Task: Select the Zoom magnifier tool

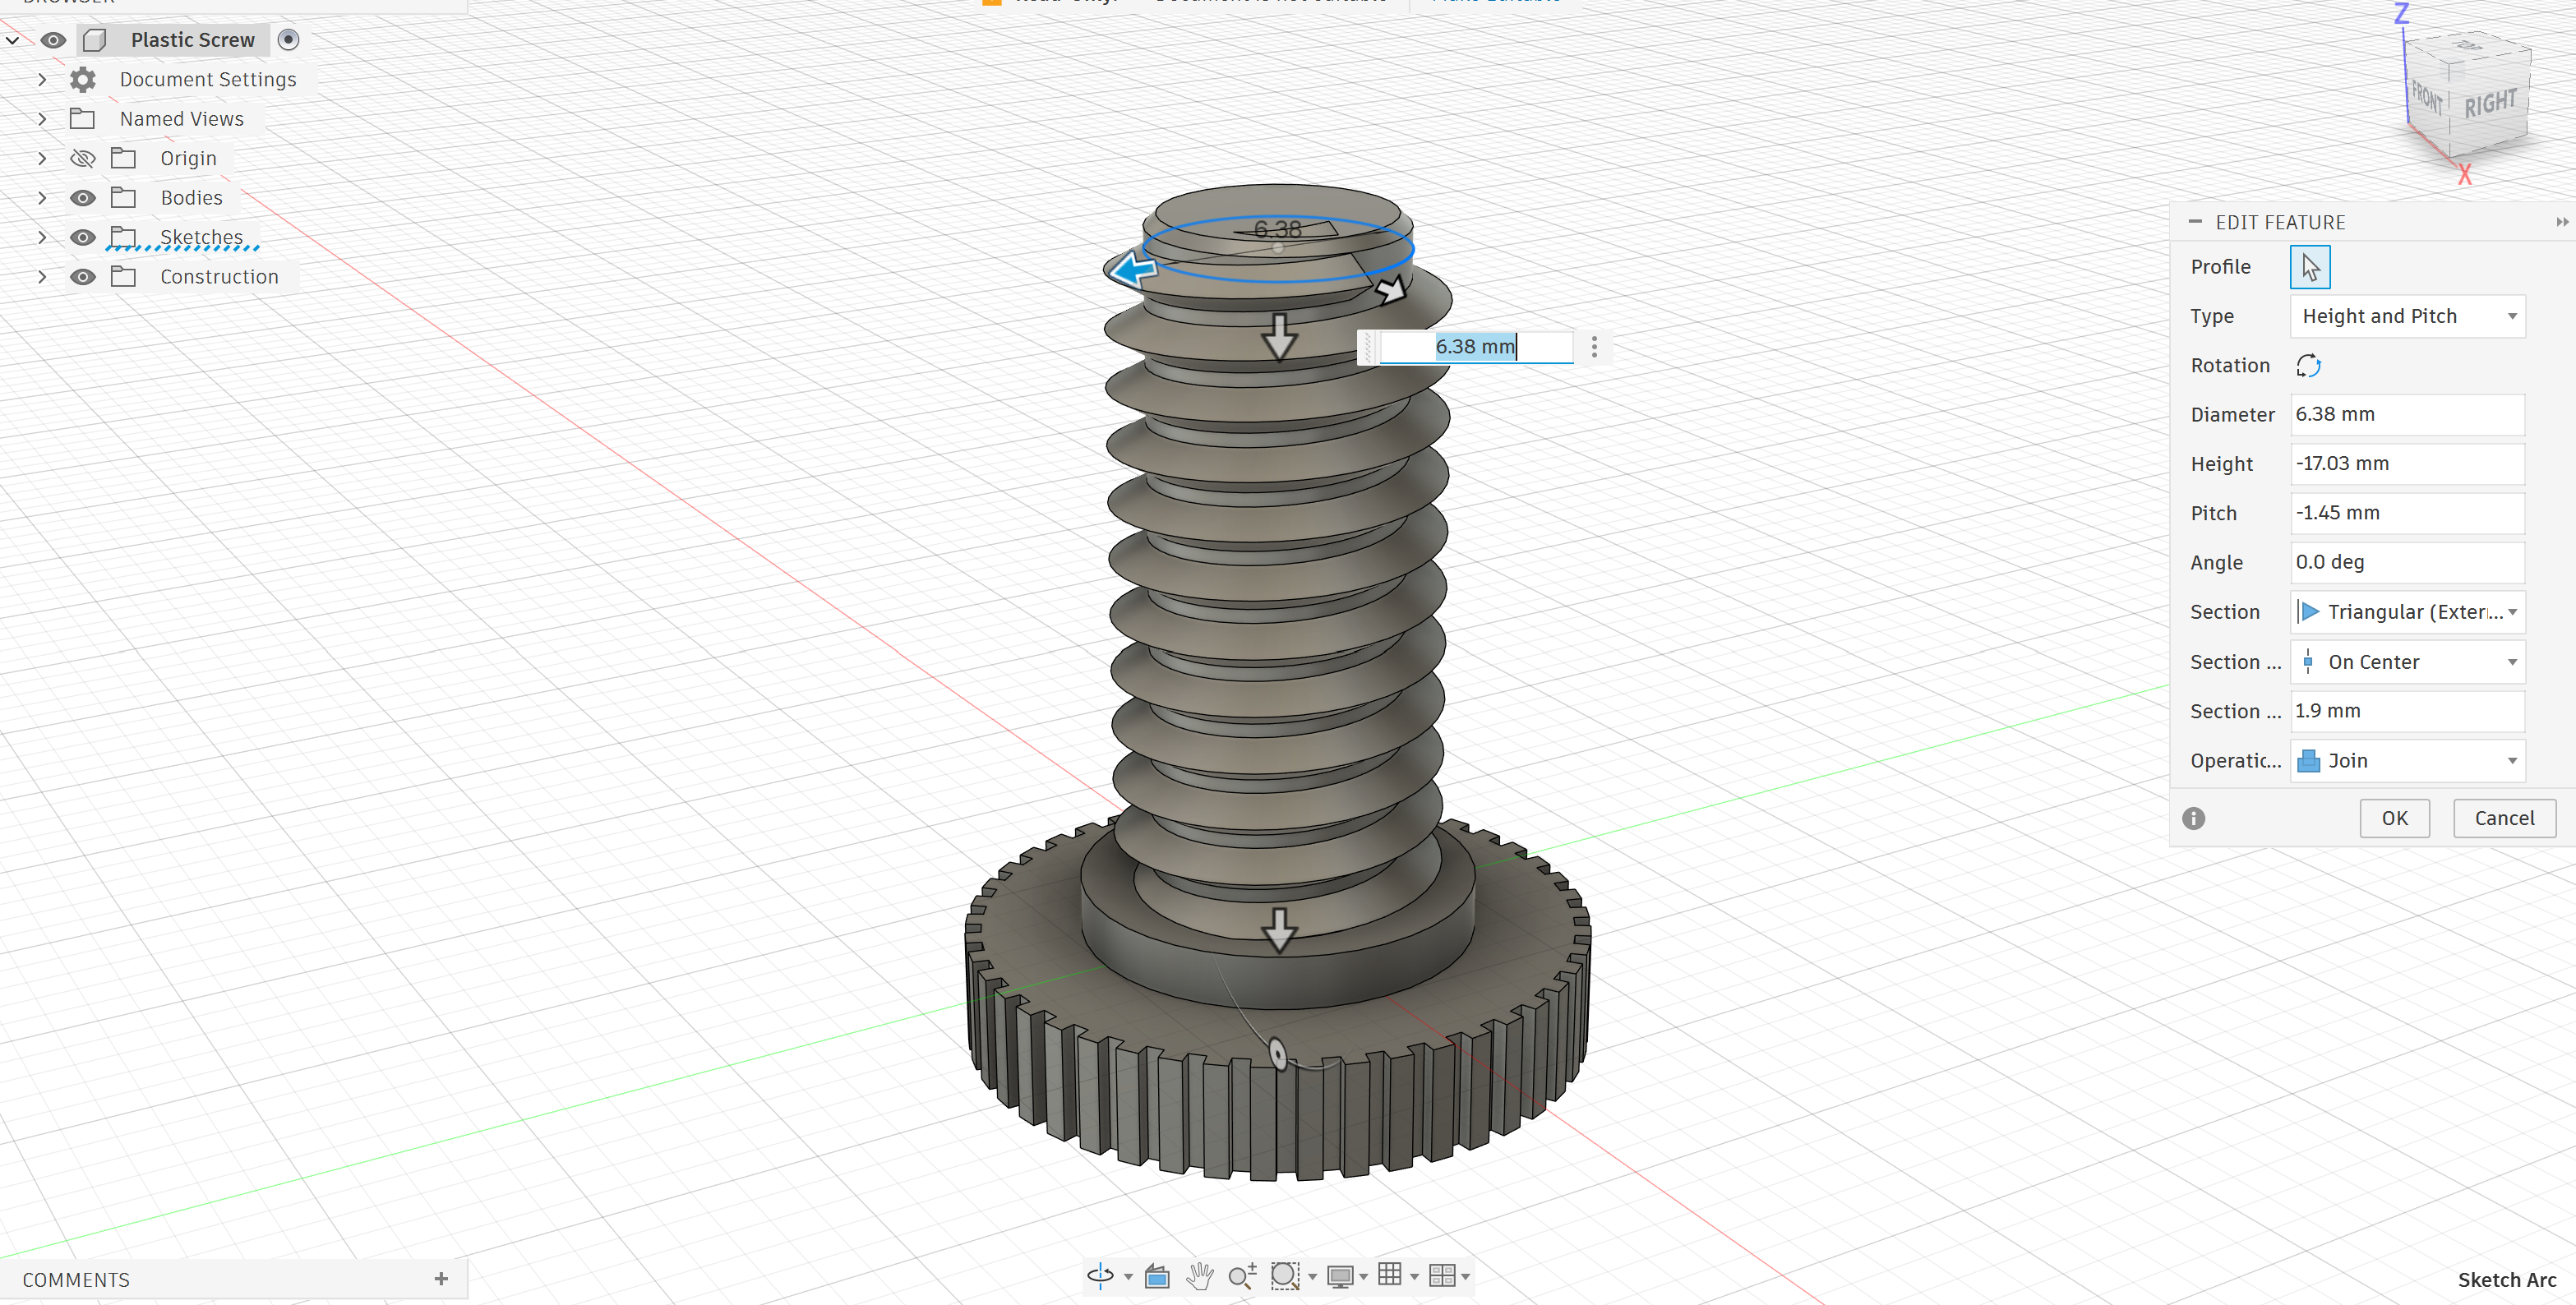Action: 1242,1276
